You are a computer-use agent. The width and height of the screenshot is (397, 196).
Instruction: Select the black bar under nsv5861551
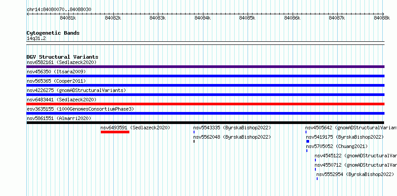(205, 123)
